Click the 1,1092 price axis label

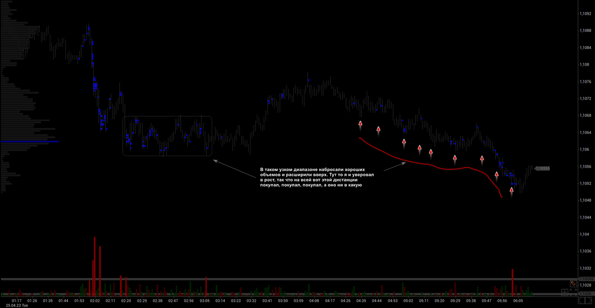585,14
